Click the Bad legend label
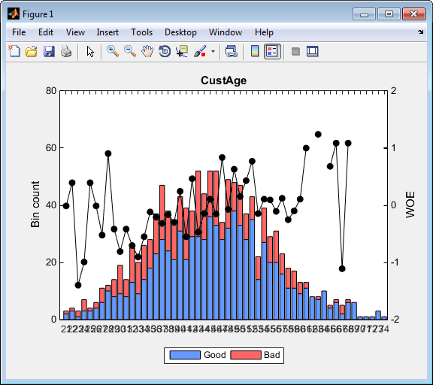Screen dimensions: 433x385 tap(271, 355)
